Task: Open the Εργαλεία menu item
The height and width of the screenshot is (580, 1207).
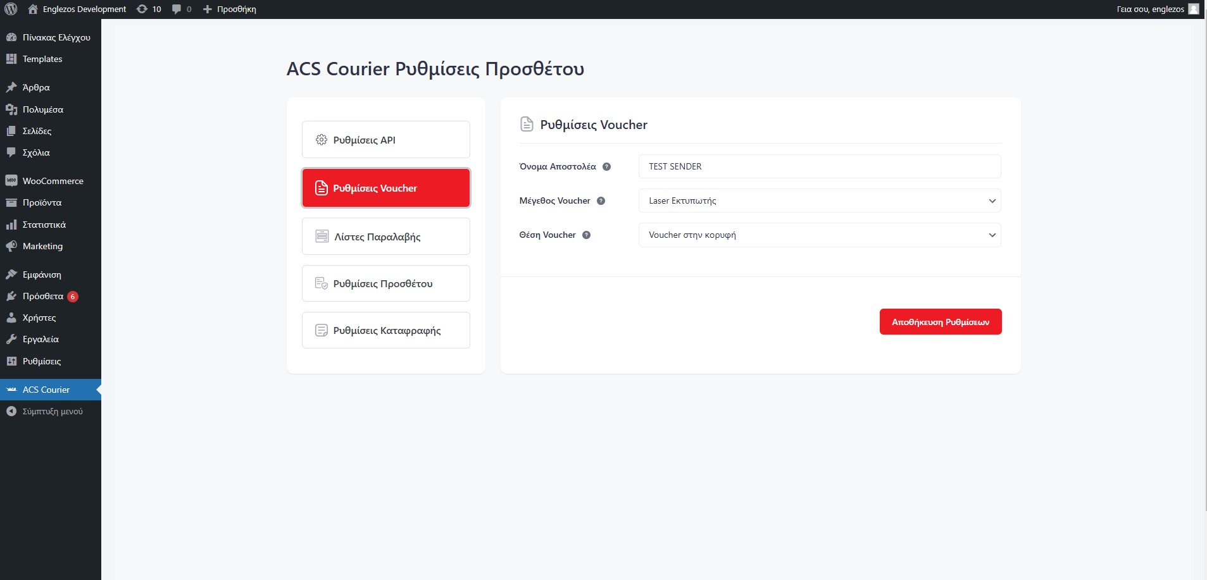Action: 51,339
